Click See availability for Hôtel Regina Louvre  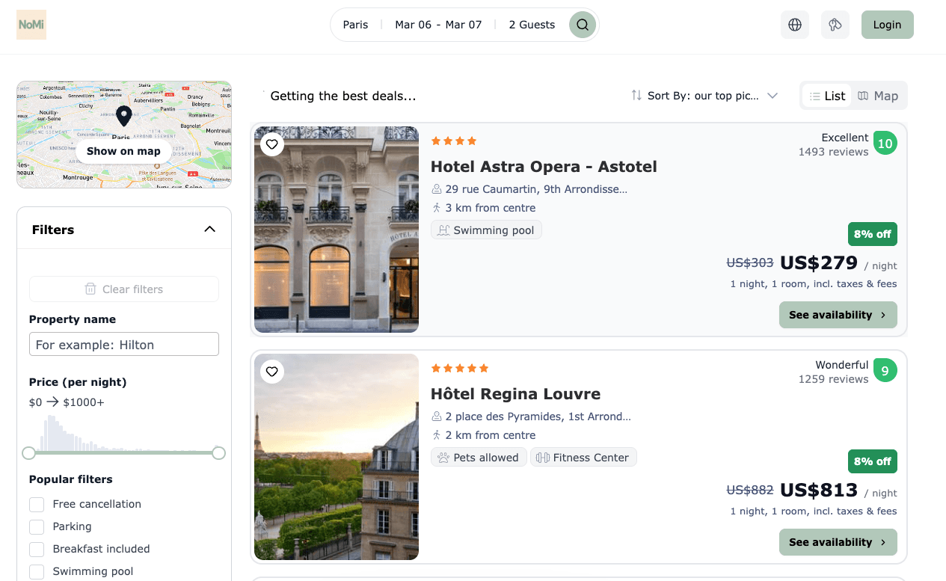pos(838,542)
